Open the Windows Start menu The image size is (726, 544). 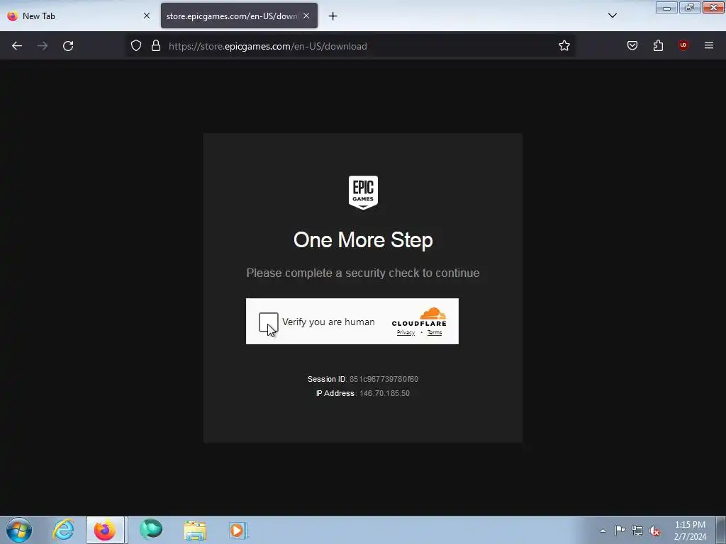(x=19, y=530)
